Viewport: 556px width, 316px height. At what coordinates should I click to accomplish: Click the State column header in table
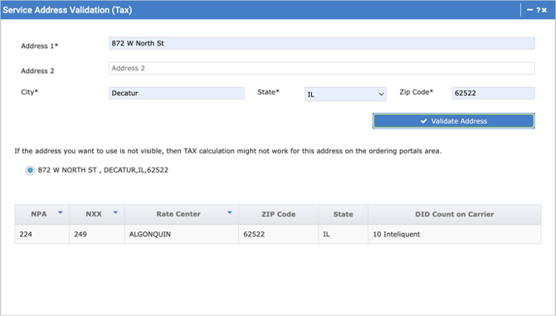pyautogui.click(x=343, y=214)
